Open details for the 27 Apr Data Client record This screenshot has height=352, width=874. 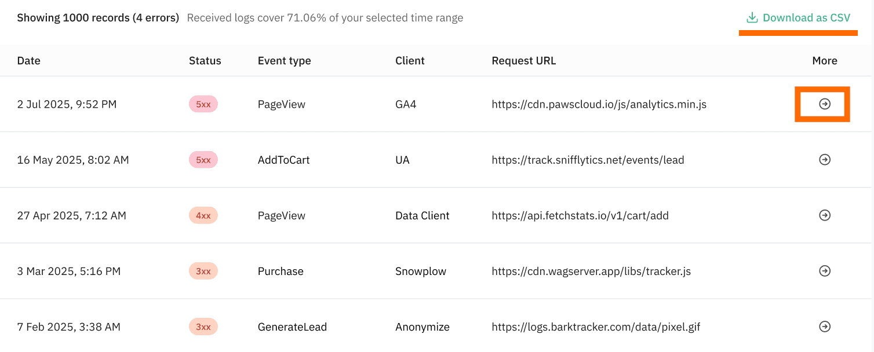[x=824, y=215]
